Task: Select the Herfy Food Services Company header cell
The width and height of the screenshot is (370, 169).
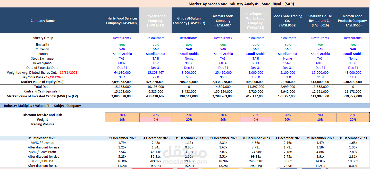Action: click(x=122, y=21)
